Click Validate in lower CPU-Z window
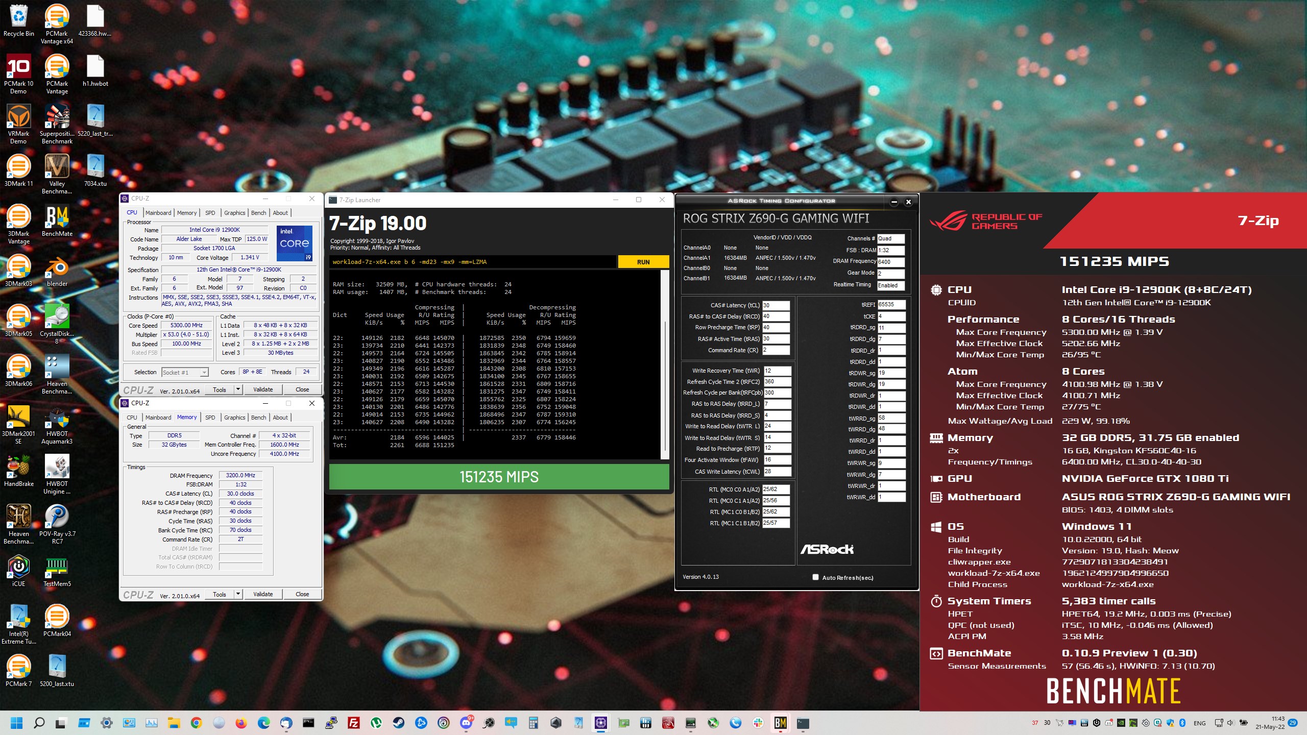This screenshot has width=1307, height=735. coord(263,594)
